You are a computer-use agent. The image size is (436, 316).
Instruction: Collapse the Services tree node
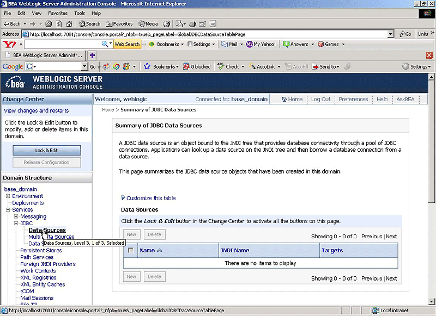(8, 210)
